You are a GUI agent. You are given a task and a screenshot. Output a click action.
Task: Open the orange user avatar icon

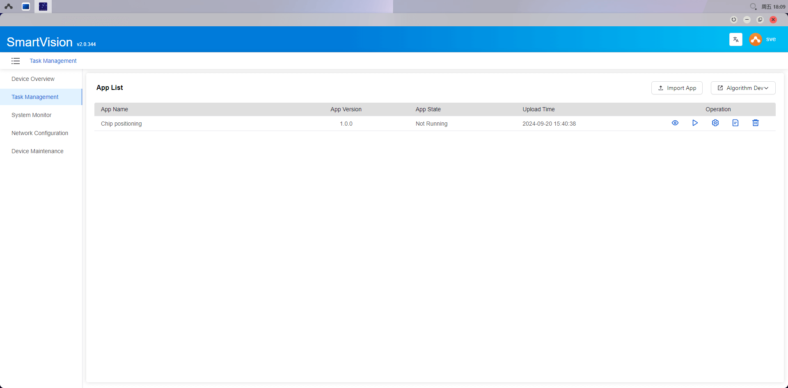tap(756, 39)
